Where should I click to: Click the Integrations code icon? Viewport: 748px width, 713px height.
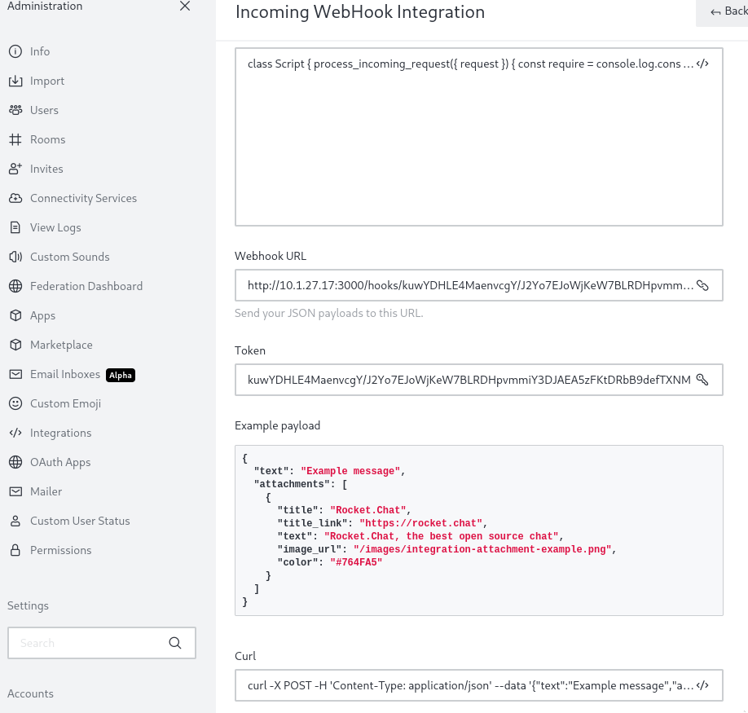click(x=15, y=433)
